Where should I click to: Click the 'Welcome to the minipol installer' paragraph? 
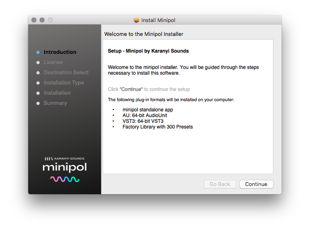pyautogui.click(x=183, y=70)
